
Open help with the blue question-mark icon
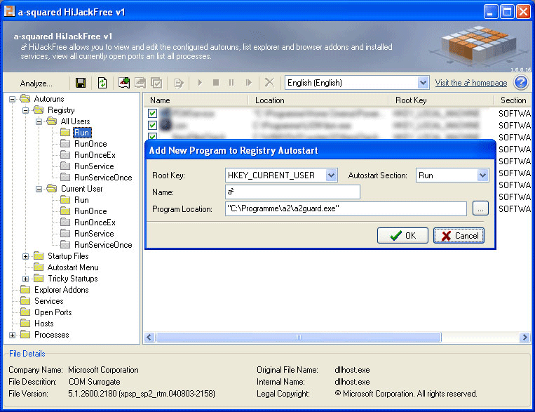point(521,82)
